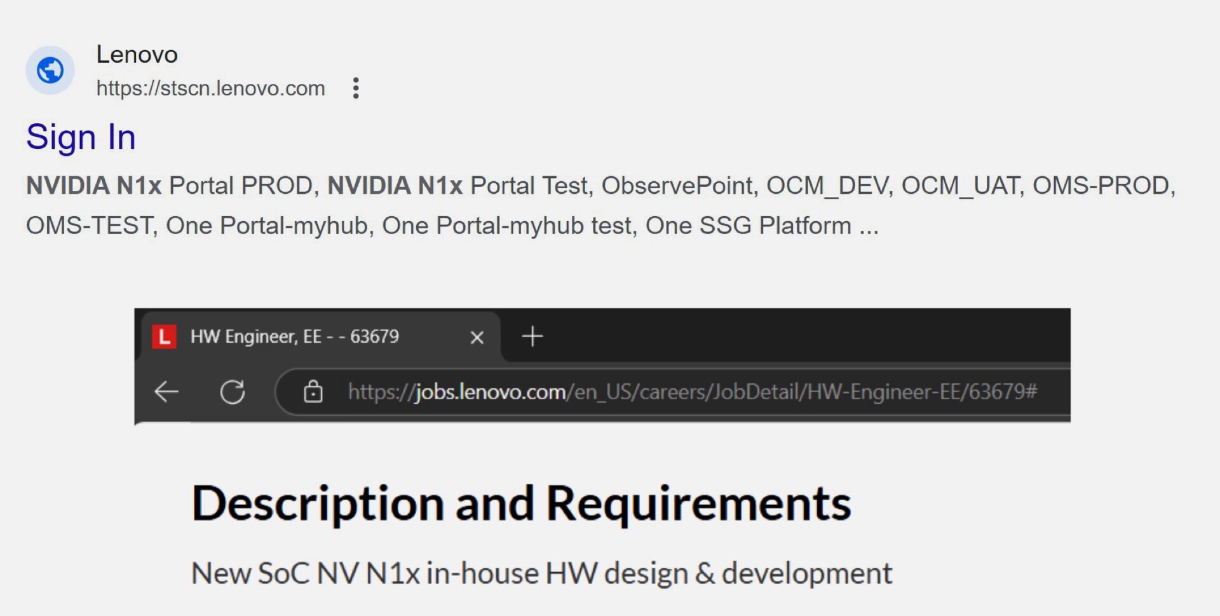Close the HW Engineer tab
The image size is (1220, 616).
[x=477, y=337]
